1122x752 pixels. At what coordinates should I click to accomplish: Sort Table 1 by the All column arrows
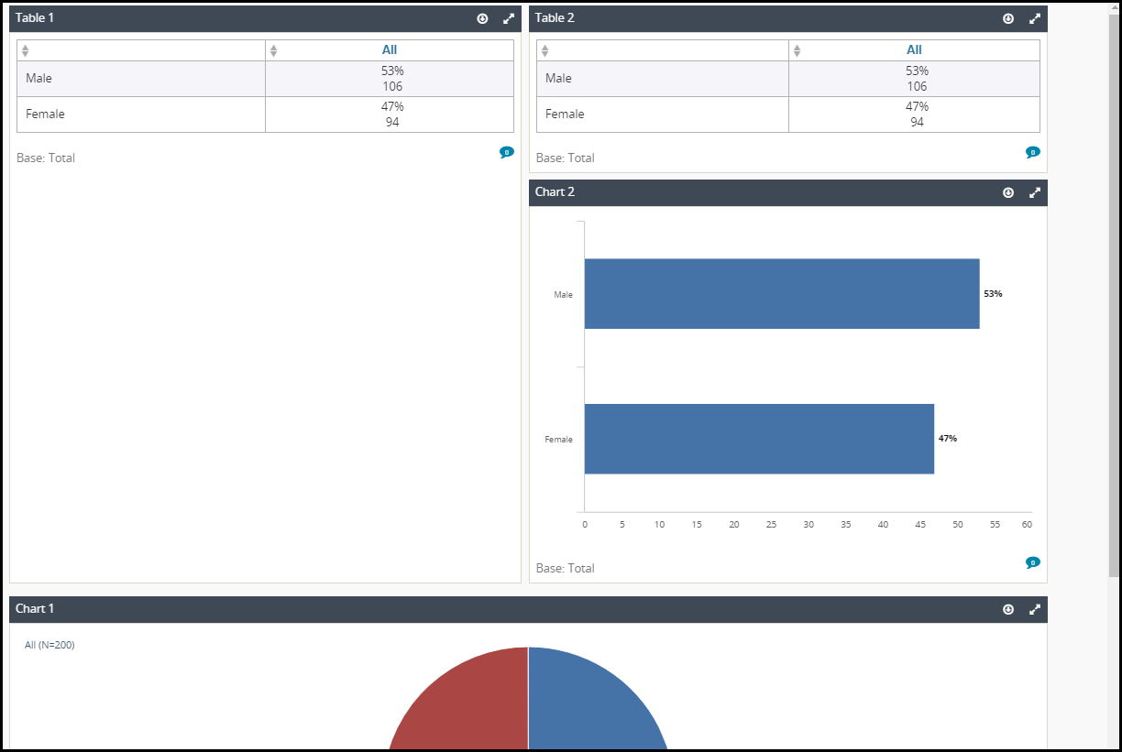[274, 50]
